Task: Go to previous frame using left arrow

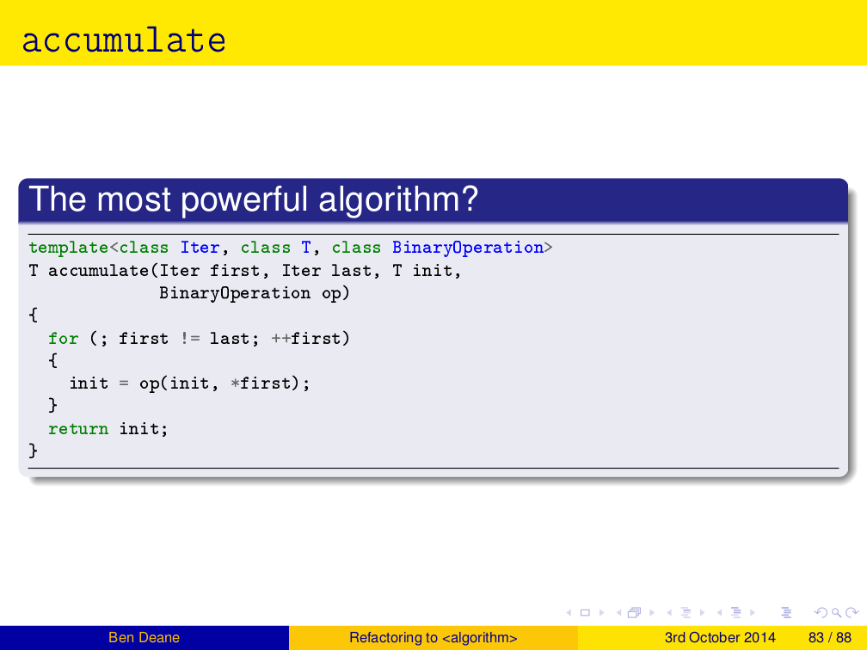Action: pyautogui.click(x=619, y=613)
